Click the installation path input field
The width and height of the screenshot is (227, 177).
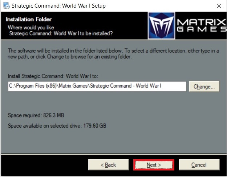97,87
